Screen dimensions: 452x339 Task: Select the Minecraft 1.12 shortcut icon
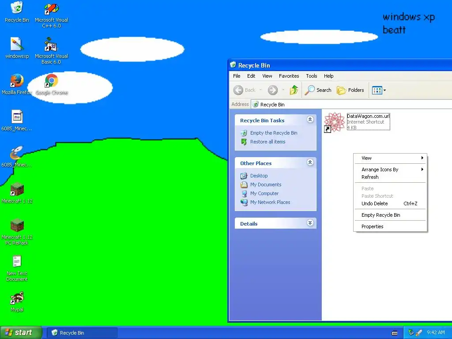pos(17,189)
